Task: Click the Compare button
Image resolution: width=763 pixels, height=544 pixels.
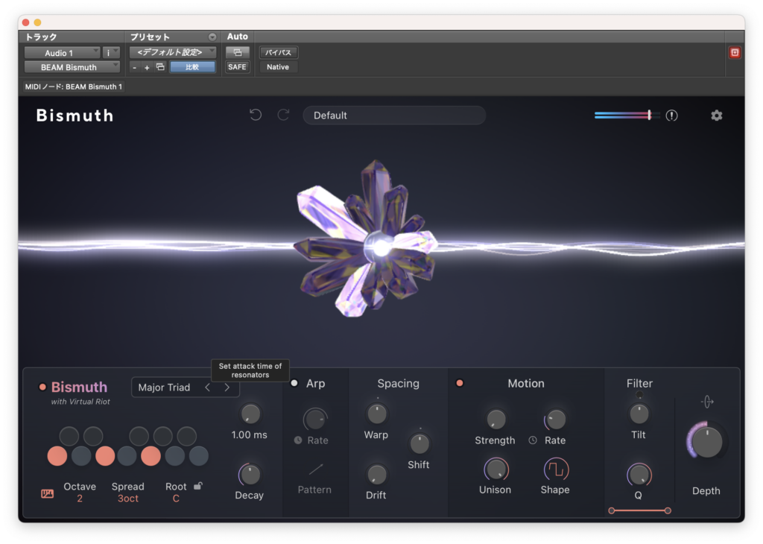Action: [193, 67]
